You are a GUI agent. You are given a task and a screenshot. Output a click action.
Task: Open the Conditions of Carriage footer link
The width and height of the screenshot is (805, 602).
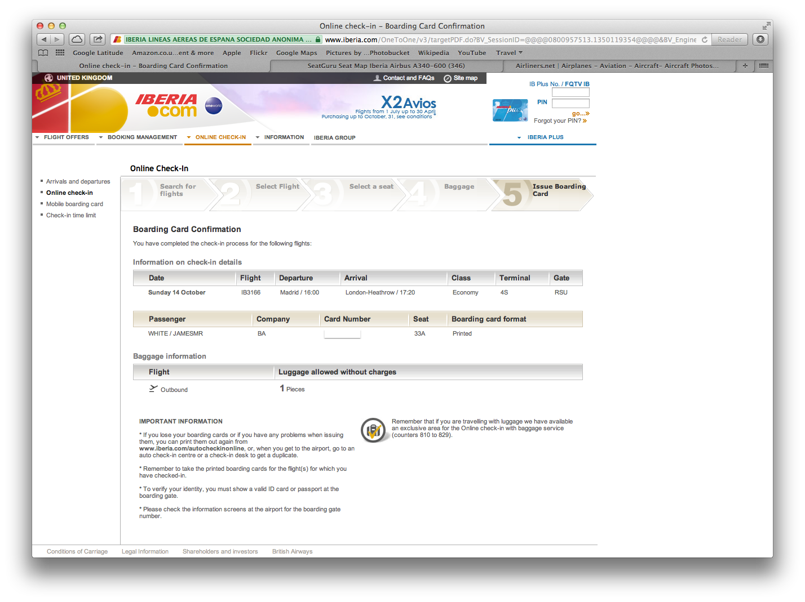point(77,551)
